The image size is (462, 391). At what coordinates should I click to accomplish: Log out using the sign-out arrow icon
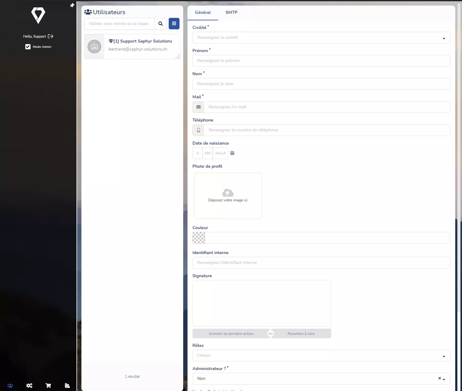(51, 36)
